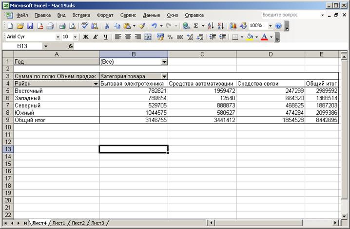The image size is (350, 229).
Task: Switch to the Лист2 sheet tab
Action: (78, 223)
